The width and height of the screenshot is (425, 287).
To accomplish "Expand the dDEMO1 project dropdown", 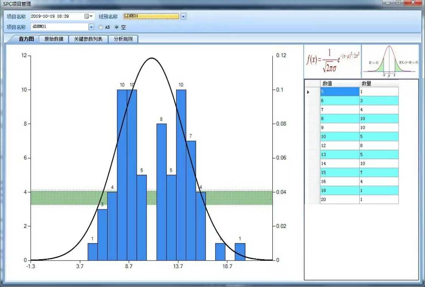I will [x=91, y=27].
